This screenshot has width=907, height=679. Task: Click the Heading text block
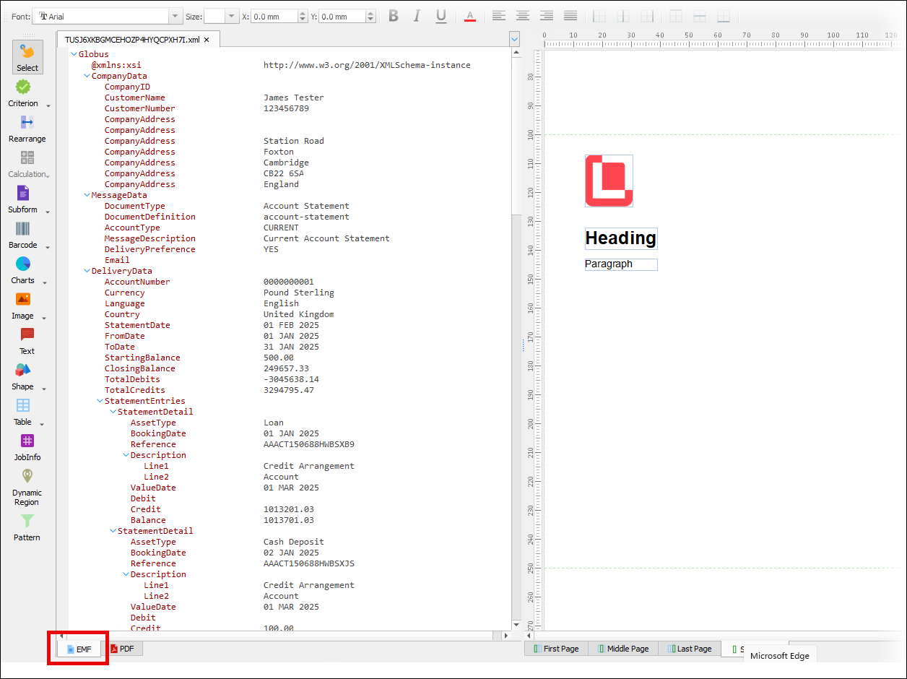[621, 238]
